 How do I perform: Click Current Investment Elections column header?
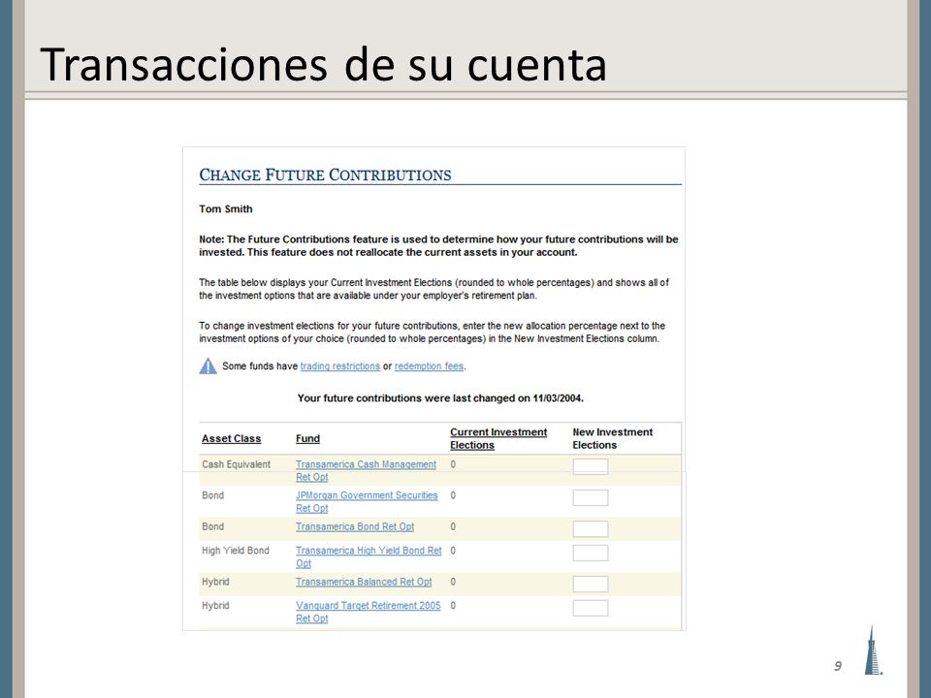coord(498,438)
